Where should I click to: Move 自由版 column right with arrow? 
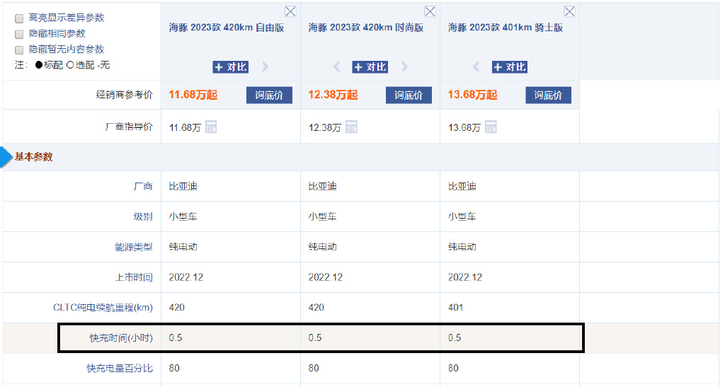coord(266,67)
